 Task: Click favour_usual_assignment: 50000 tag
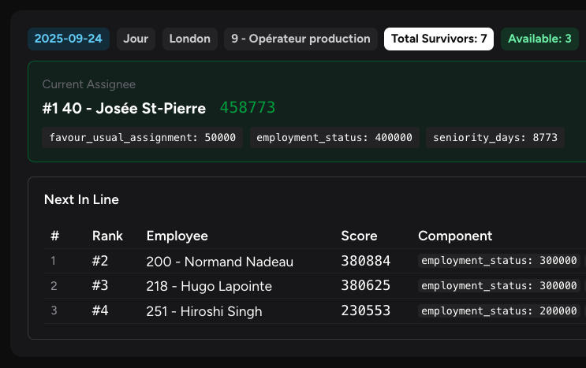point(143,137)
